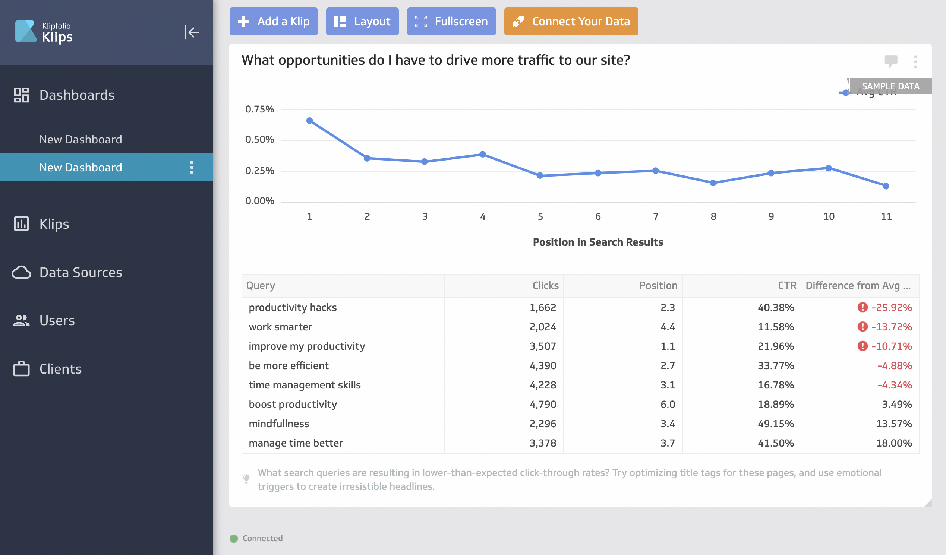Viewport: 946px width, 555px height.
Task: Click Connect Your Data
Action: (x=571, y=21)
